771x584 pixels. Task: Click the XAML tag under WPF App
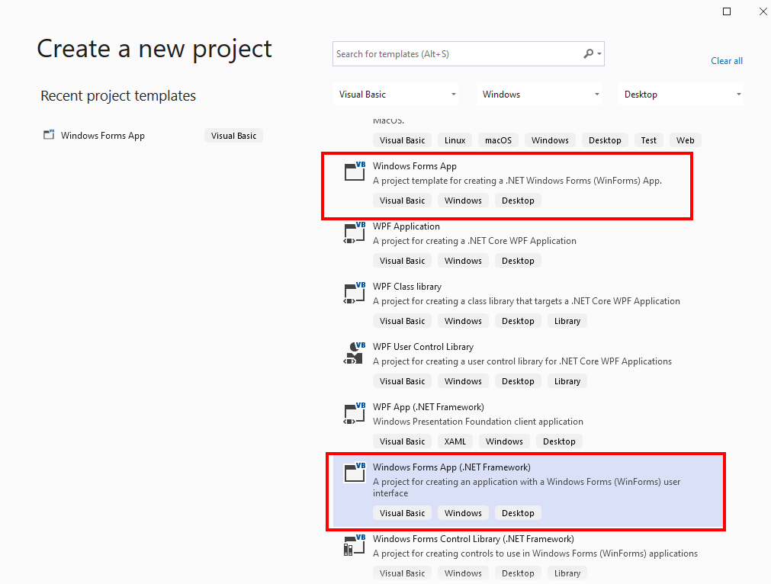pyautogui.click(x=455, y=441)
